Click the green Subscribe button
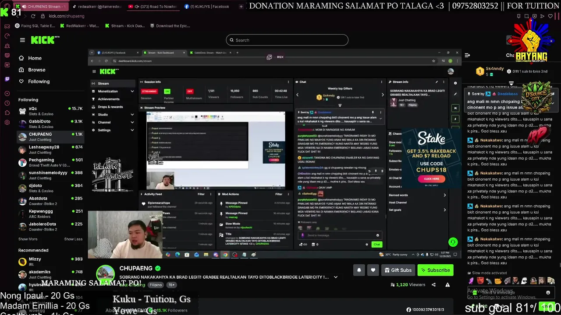Viewport: 561px width, 315px height. point(435,270)
